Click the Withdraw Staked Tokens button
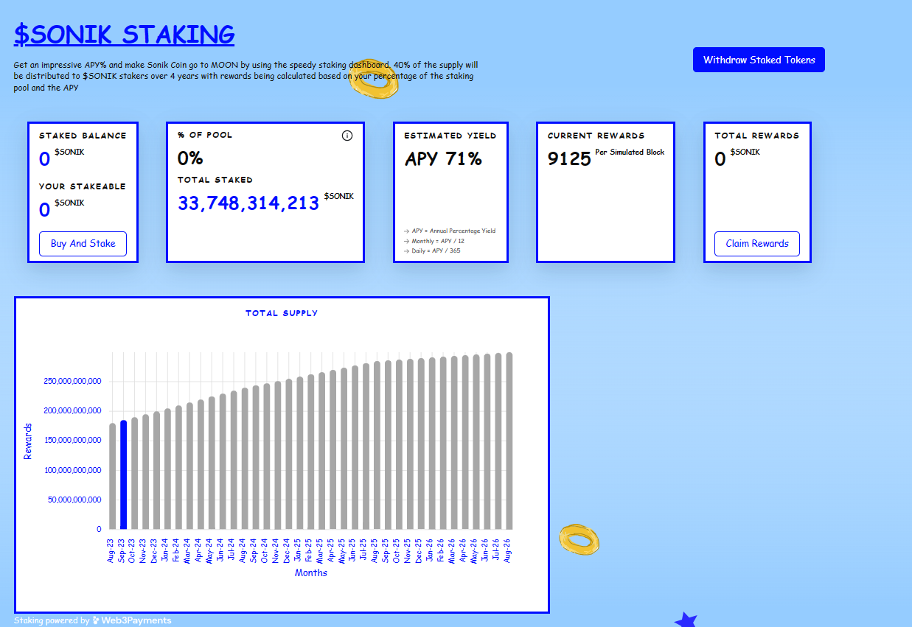The width and height of the screenshot is (912, 627). tap(759, 60)
